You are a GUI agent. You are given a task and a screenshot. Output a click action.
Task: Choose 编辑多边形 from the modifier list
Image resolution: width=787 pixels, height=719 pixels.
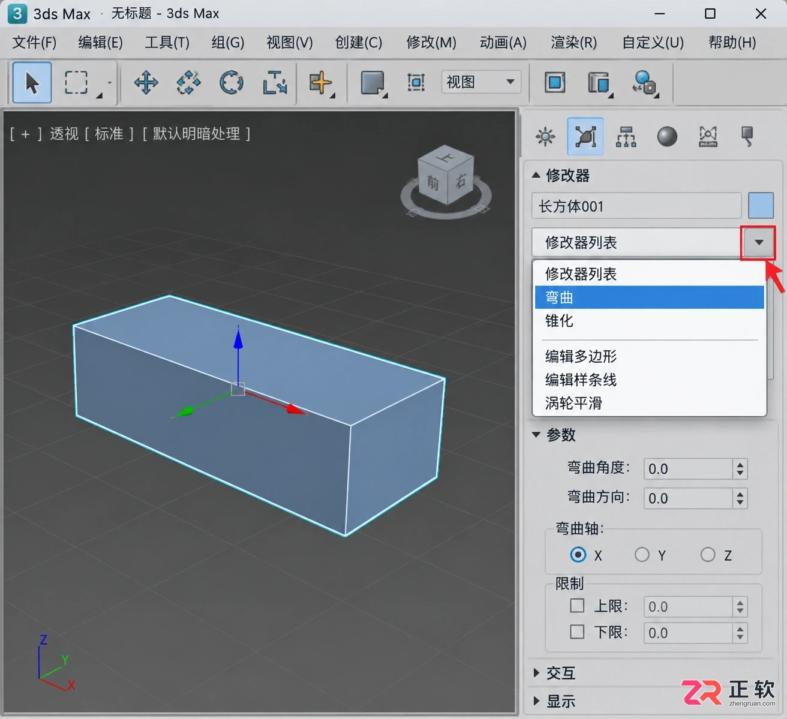(x=649, y=356)
